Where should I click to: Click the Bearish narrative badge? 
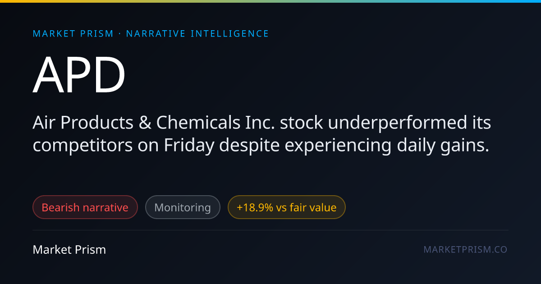85,207
